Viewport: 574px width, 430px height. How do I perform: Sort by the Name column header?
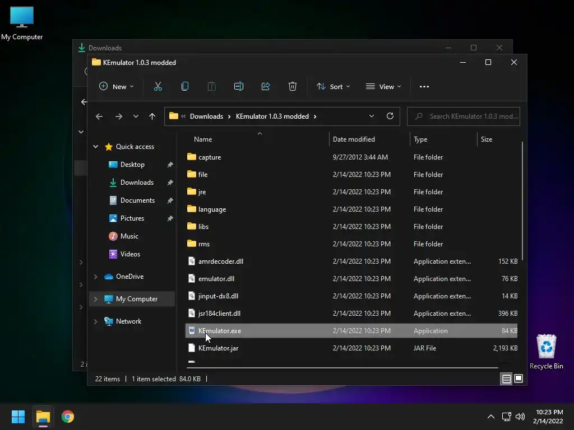point(203,139)
